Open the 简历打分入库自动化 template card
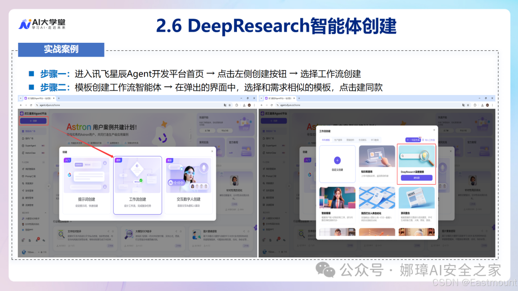The height and width of the screenshot is (291, 518). [x=377, y=205]
